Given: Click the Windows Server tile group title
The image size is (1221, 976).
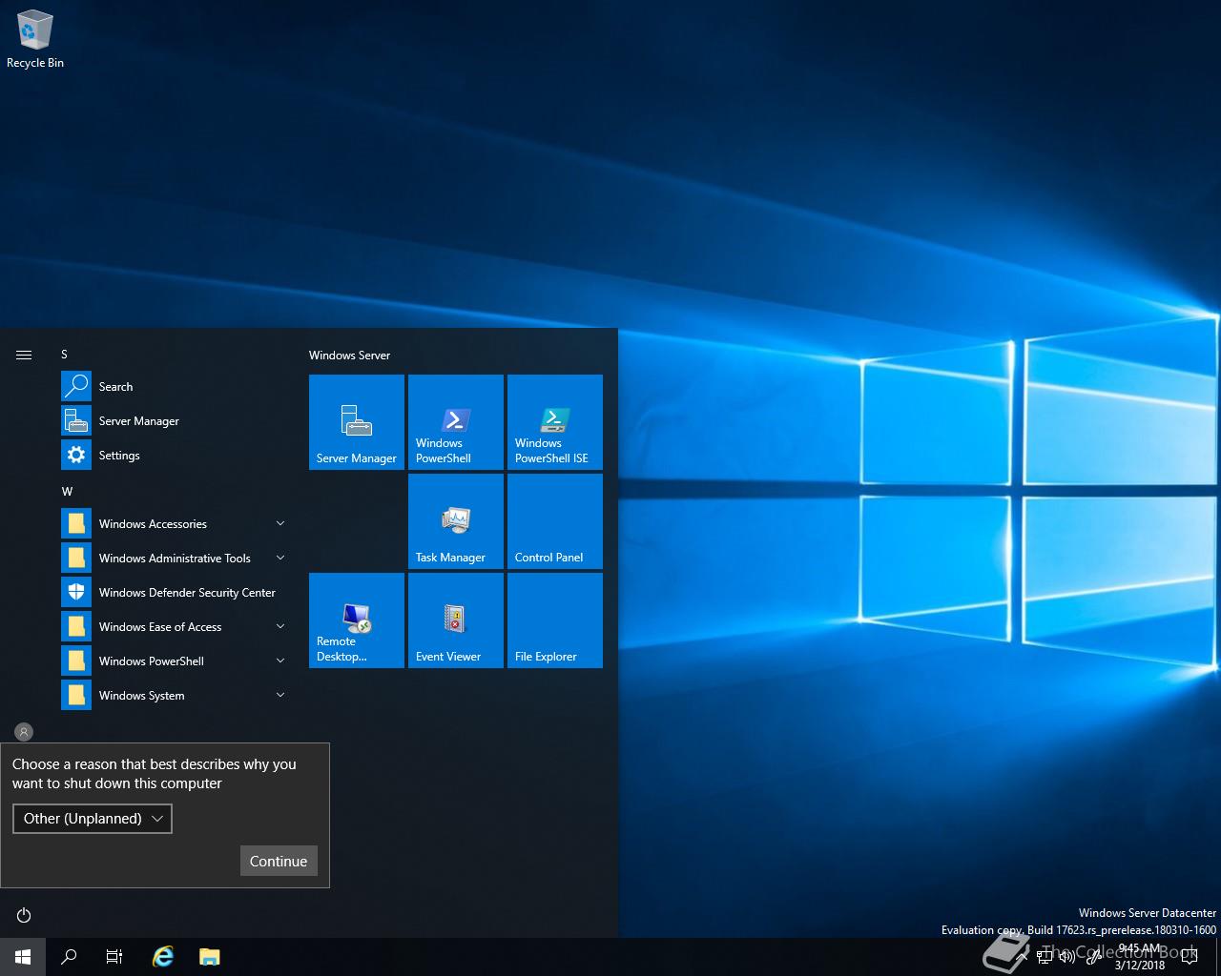Looking at the screenshot, I should (x=349, y=356).
